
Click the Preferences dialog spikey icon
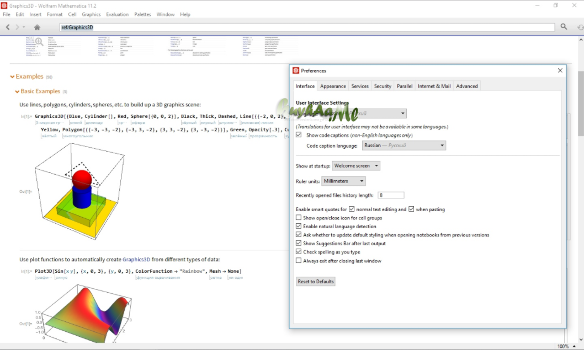(x=296, y=71)
